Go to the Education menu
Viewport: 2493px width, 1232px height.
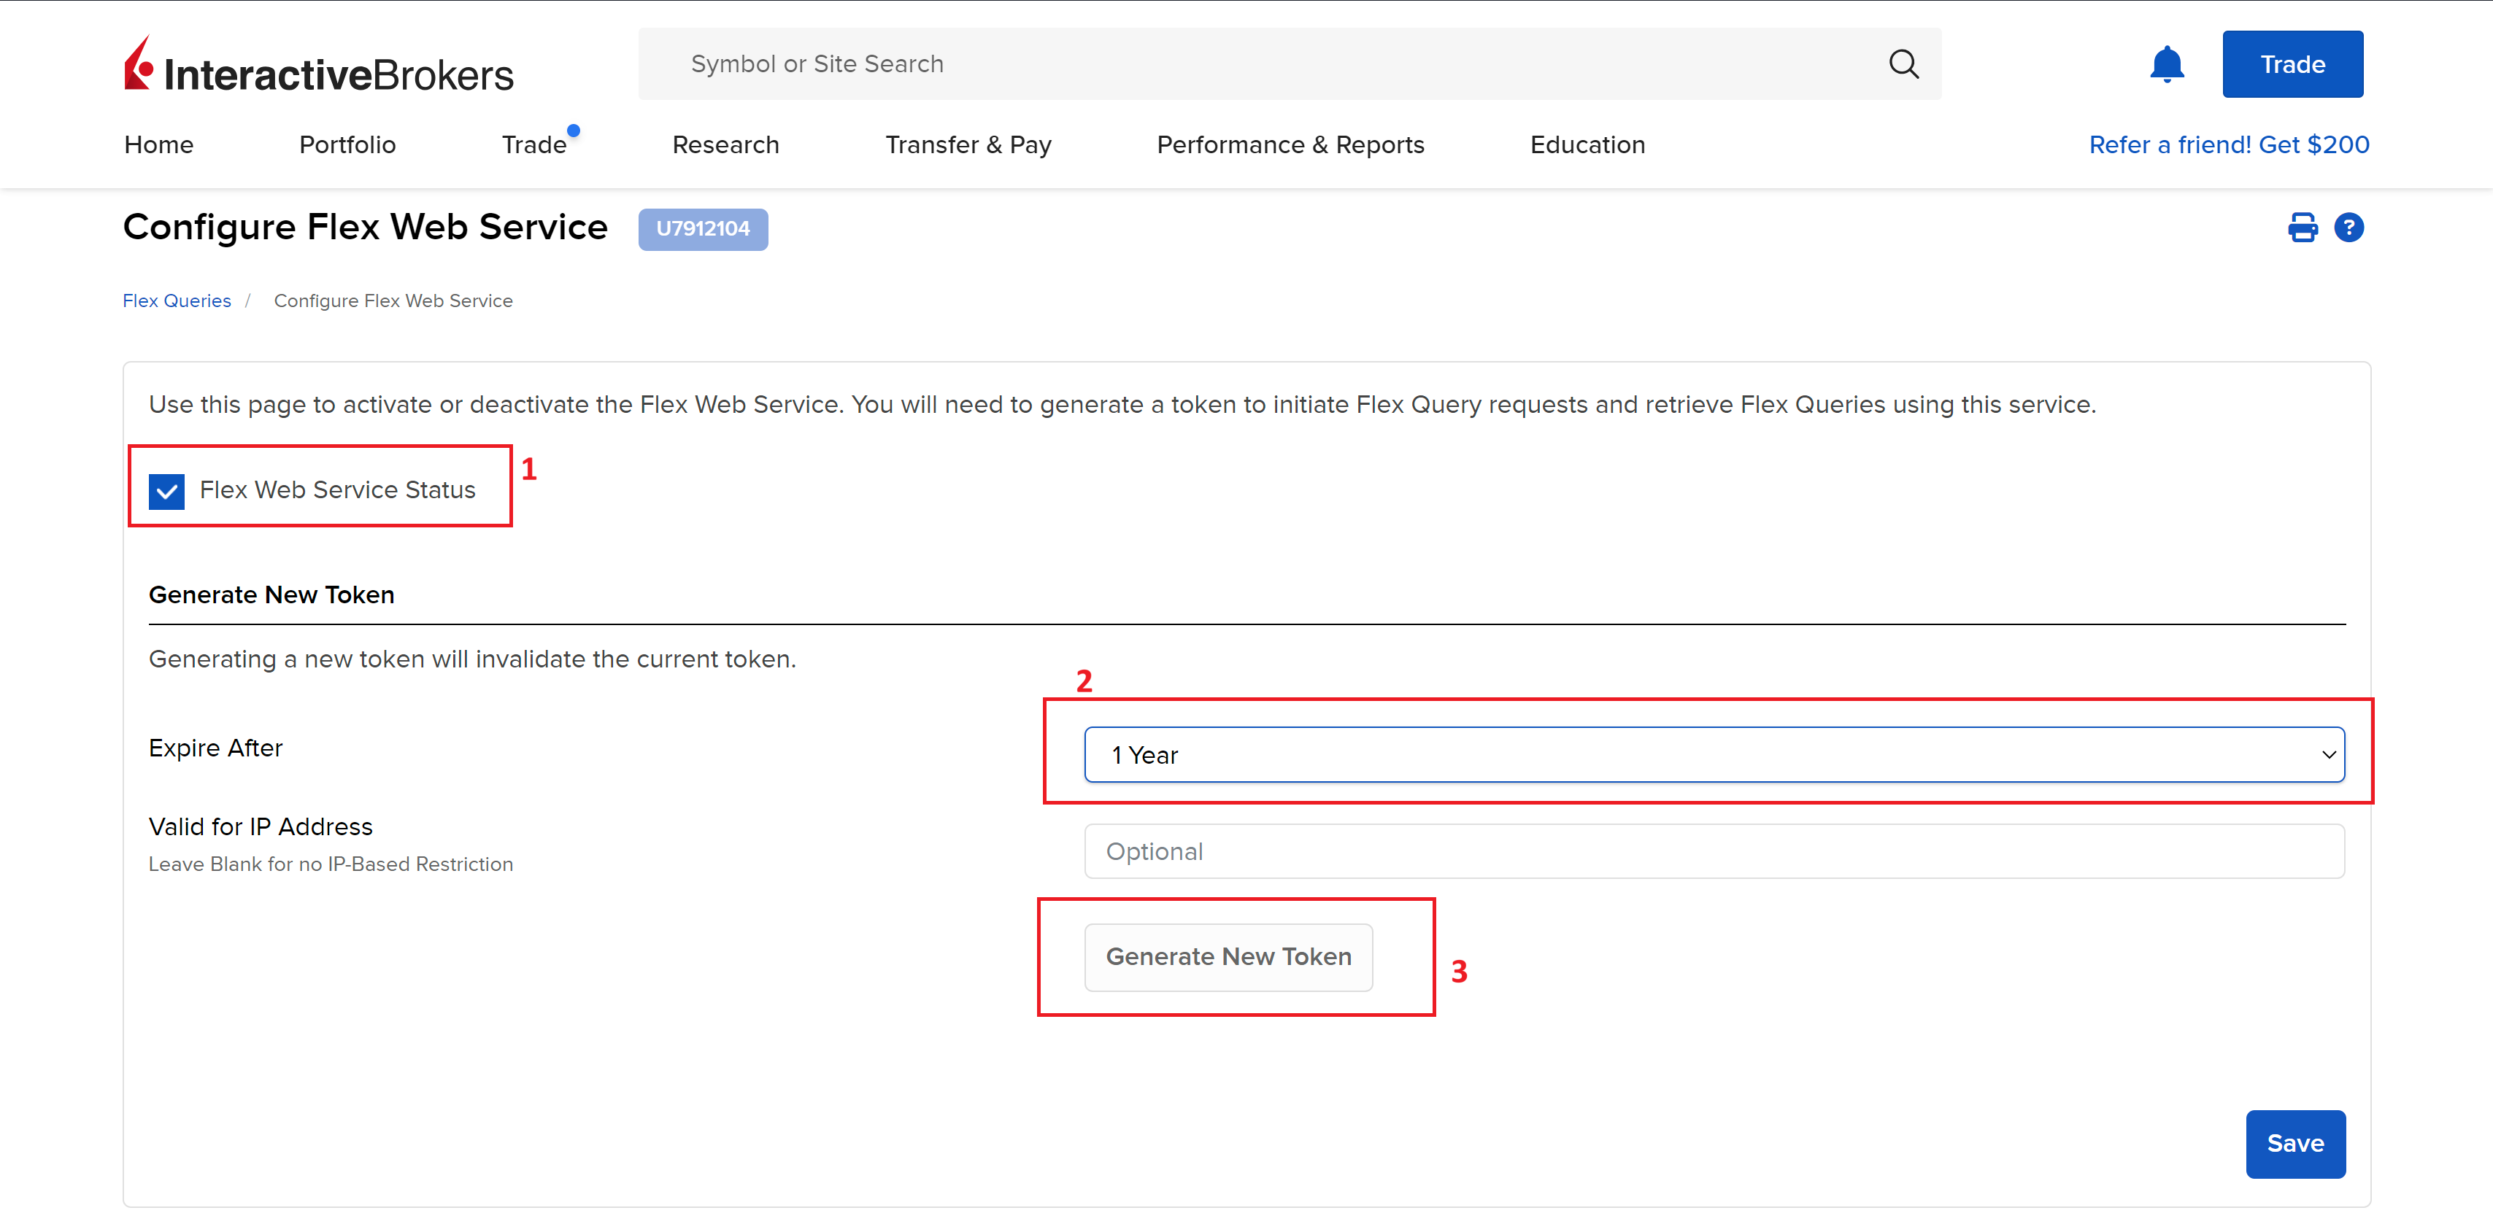coord(1587,145)
